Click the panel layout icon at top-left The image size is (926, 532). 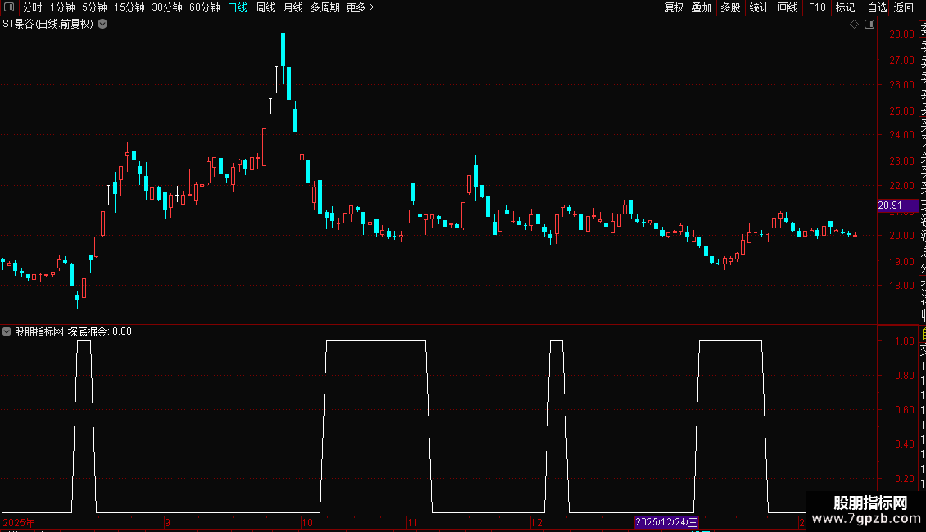coord(9,7)
